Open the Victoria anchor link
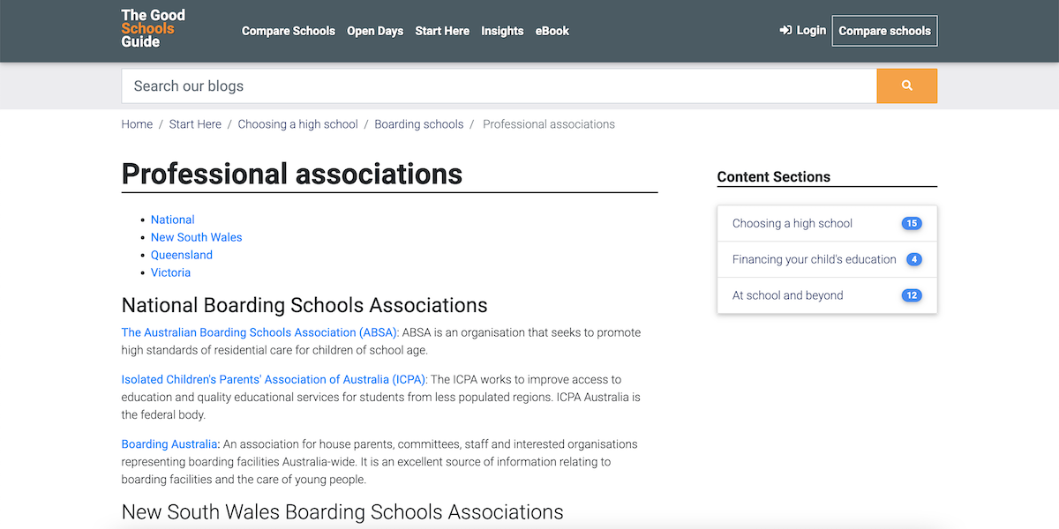1059x529 pixels. coord(170,272)
